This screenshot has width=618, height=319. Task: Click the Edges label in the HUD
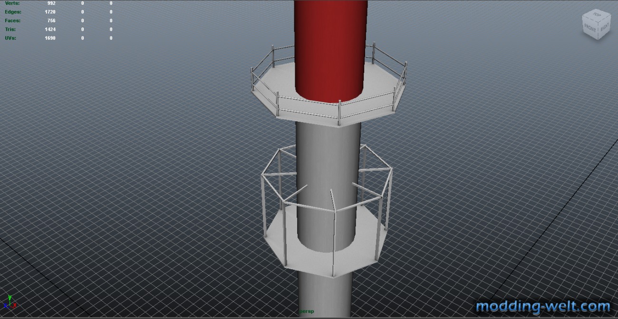pyautogui.click(x=13, y=11)
